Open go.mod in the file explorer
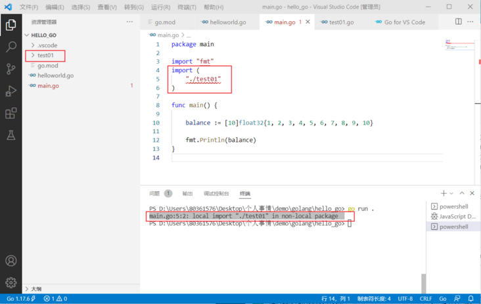The height and width of the screenshot is (304, 481). pyautogui.click(x=47, y=66)
